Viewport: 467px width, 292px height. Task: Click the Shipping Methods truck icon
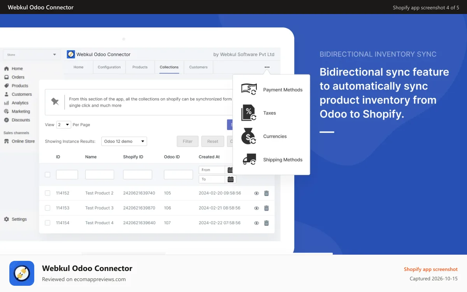coord(249,160)
